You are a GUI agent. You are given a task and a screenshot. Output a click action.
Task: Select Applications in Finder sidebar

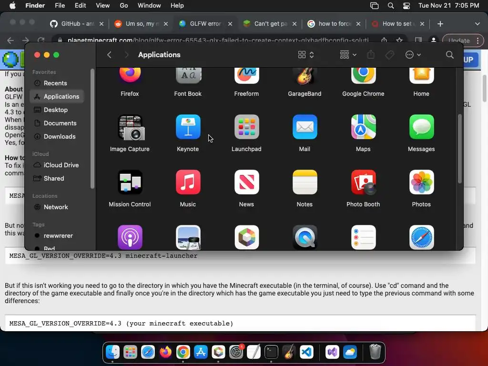(57, 96)
